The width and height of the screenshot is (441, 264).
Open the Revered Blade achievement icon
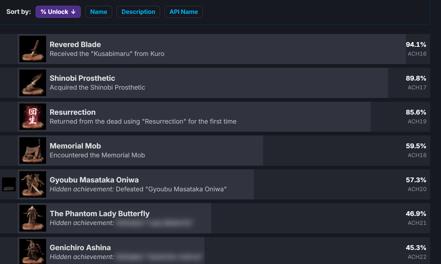point(33,49)
